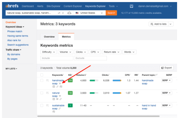Image resolution: width=180 pixels, height=118 pixels.
Task: Click the Include filter text field
Action: (56, 58)
